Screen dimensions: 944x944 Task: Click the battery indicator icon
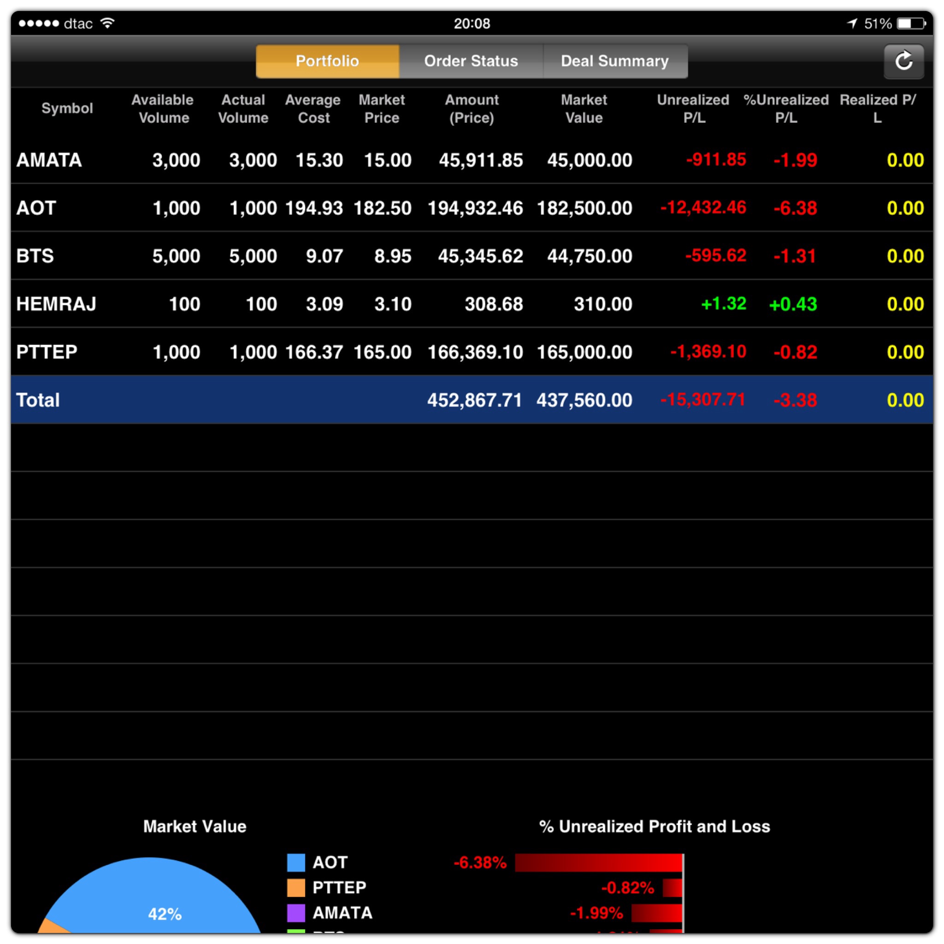tap(911, 24)
